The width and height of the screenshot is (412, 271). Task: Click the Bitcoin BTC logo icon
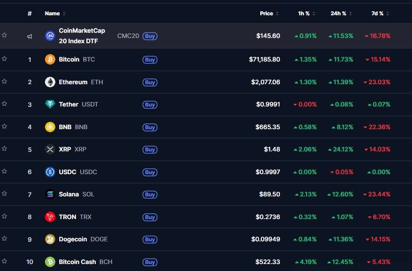50,59
